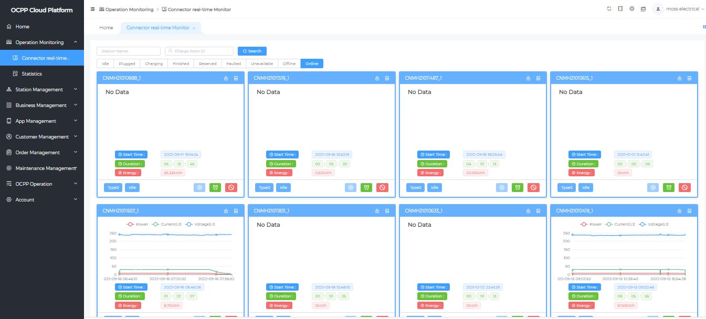Expand the Business Management sidebar menu
The height and width of the screenshot is (319, 706).
tap(42, 105)
